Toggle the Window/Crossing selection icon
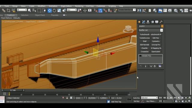 [x=44, y=10]
